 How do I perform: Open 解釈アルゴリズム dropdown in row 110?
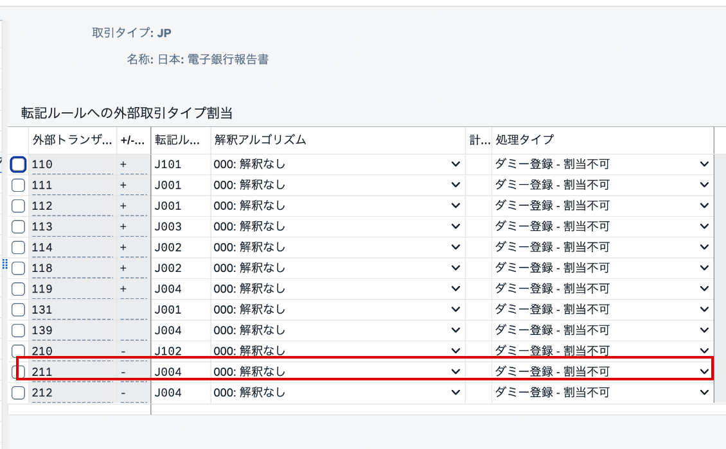coord(456,164)
